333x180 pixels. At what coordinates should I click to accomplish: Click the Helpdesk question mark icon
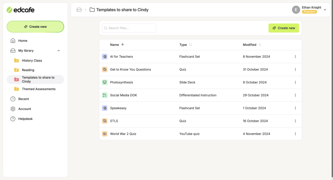(x=13, y=119)
